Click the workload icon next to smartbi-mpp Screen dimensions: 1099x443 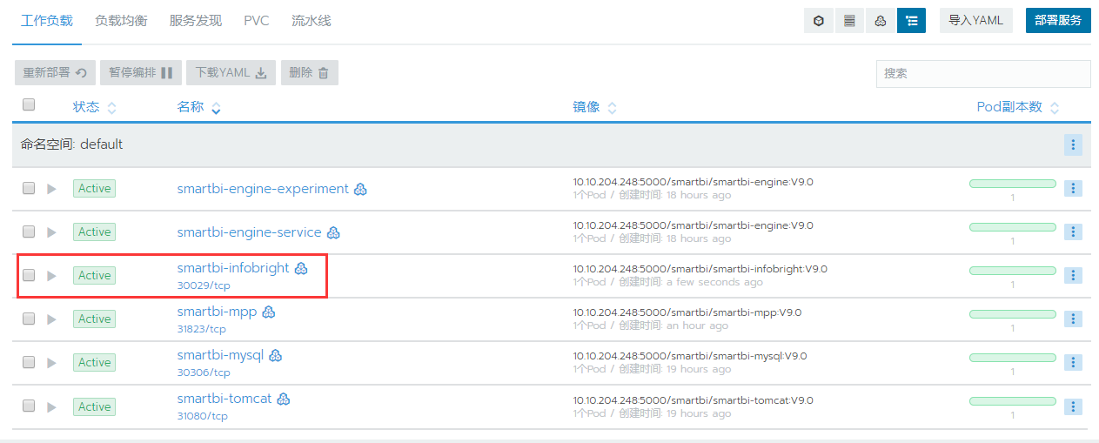[269, 312]
